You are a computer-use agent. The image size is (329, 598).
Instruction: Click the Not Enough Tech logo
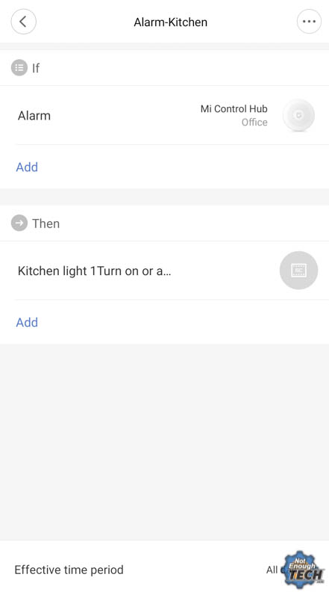(304, 570)
